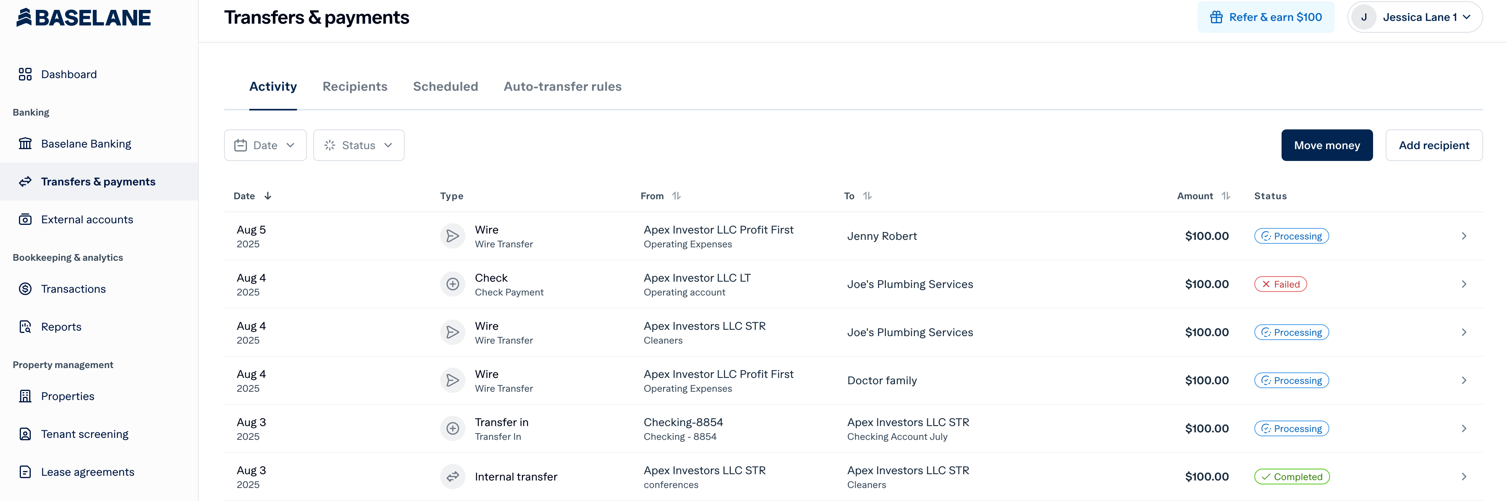Open Baselane Banking in the sidebar

tap(99, 144)
